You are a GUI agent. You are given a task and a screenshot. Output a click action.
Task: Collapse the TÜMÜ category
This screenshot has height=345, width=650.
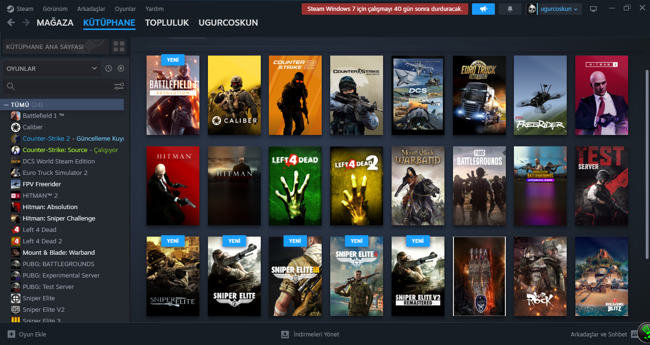(6, 105)
